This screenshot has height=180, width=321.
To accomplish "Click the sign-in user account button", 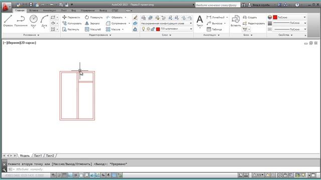I will coord(259,5).
